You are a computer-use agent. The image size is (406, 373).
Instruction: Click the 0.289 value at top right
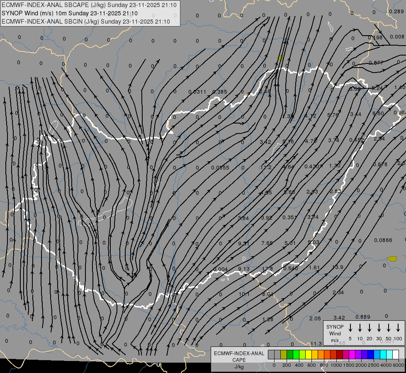pyautogui.click(x=396, y=11)
